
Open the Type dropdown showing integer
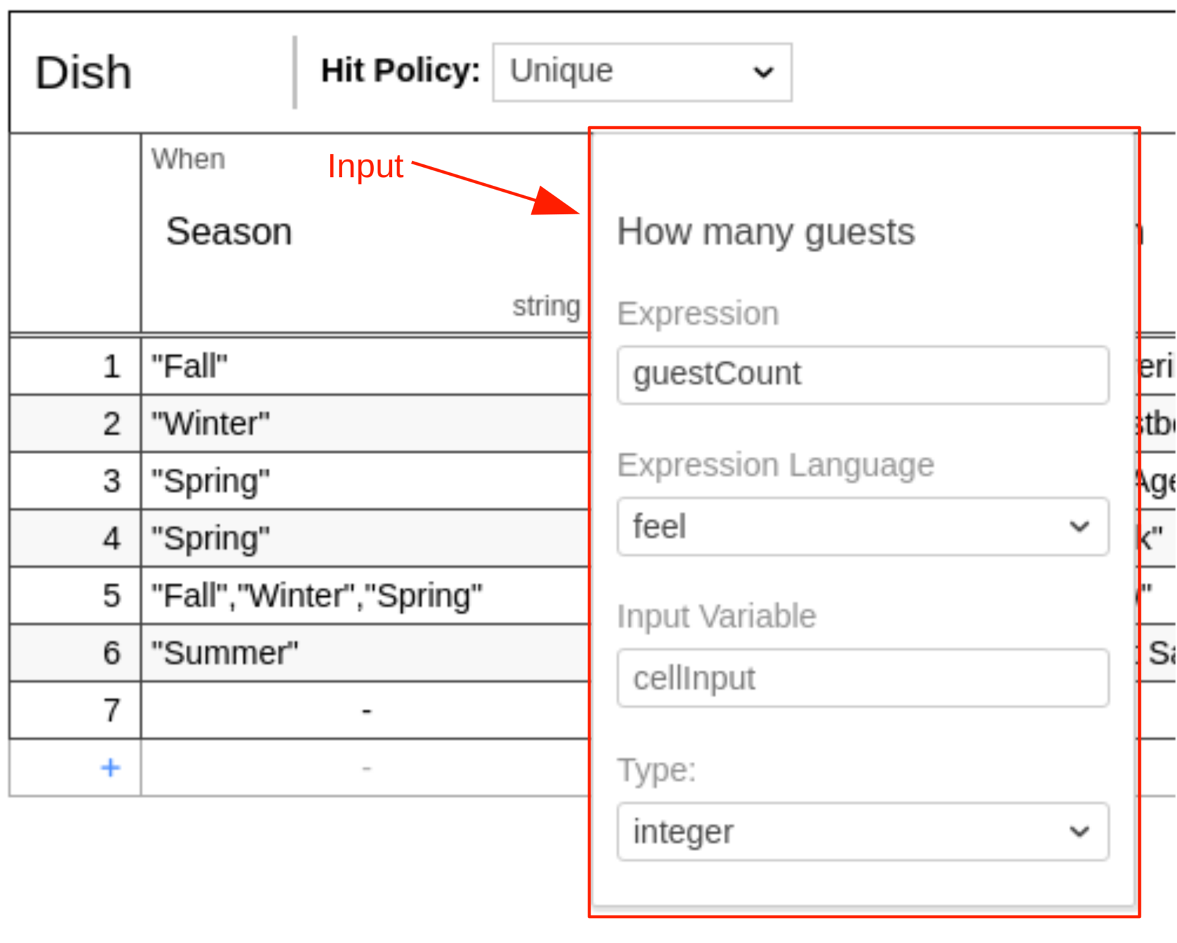(x=862, y=832)
